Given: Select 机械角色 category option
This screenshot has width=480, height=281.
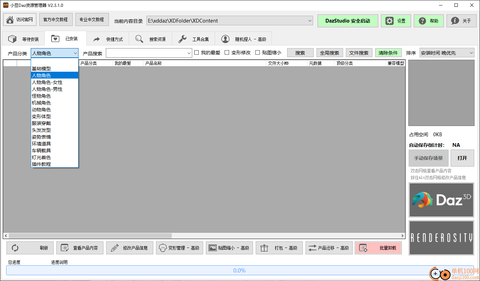Looking at the screenshot, I should (55, 103).
